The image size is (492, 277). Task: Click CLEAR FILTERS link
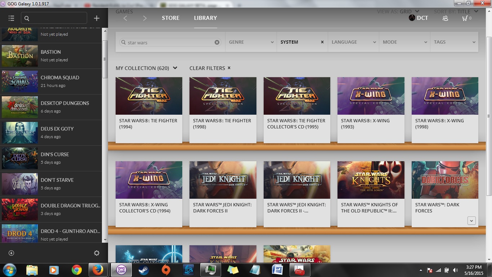(x=210, y=68)
